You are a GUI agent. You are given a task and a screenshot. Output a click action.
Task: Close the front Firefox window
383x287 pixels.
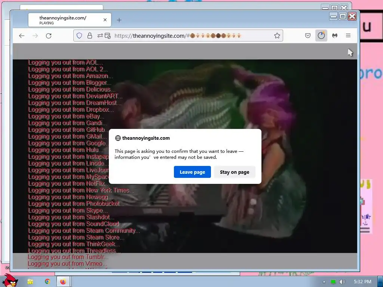tap(352, 16)
